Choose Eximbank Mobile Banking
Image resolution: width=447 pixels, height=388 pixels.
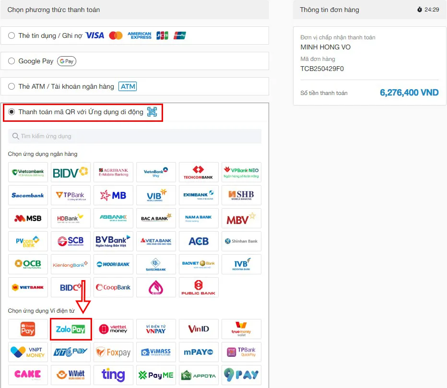tap(199, 195)
